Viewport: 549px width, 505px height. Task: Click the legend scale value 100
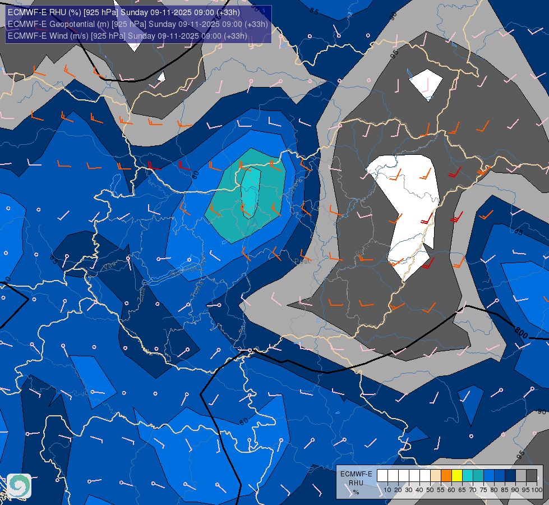click(537, 490)
